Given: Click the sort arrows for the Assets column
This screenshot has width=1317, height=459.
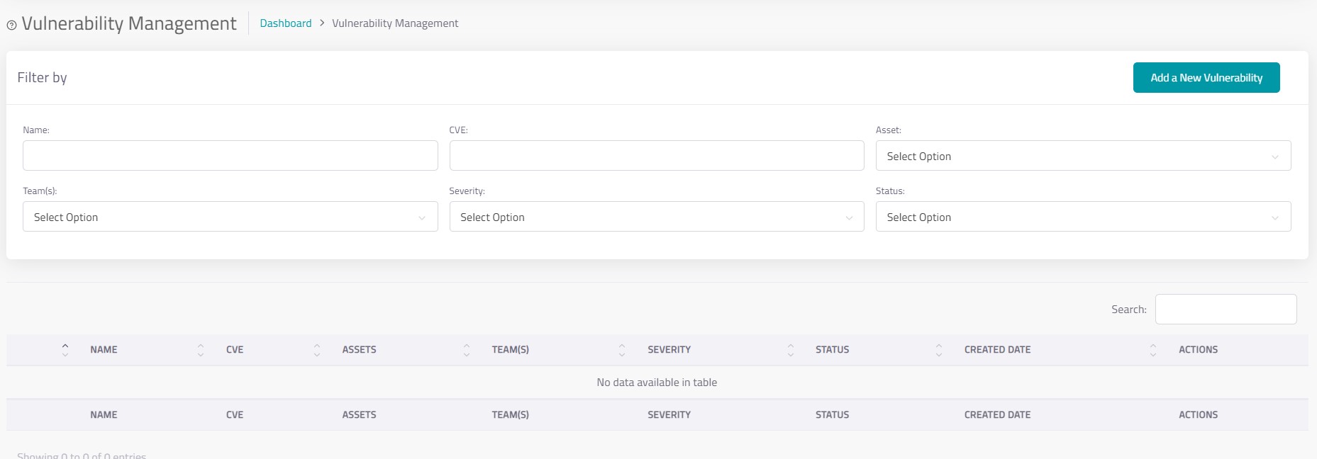Looking at the screenshot, I should pos(467,350).
